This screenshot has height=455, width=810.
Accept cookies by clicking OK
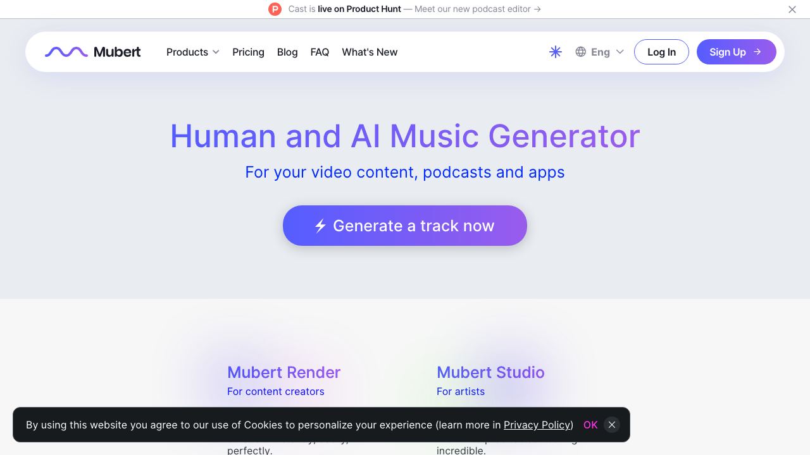tap(590, 425)
